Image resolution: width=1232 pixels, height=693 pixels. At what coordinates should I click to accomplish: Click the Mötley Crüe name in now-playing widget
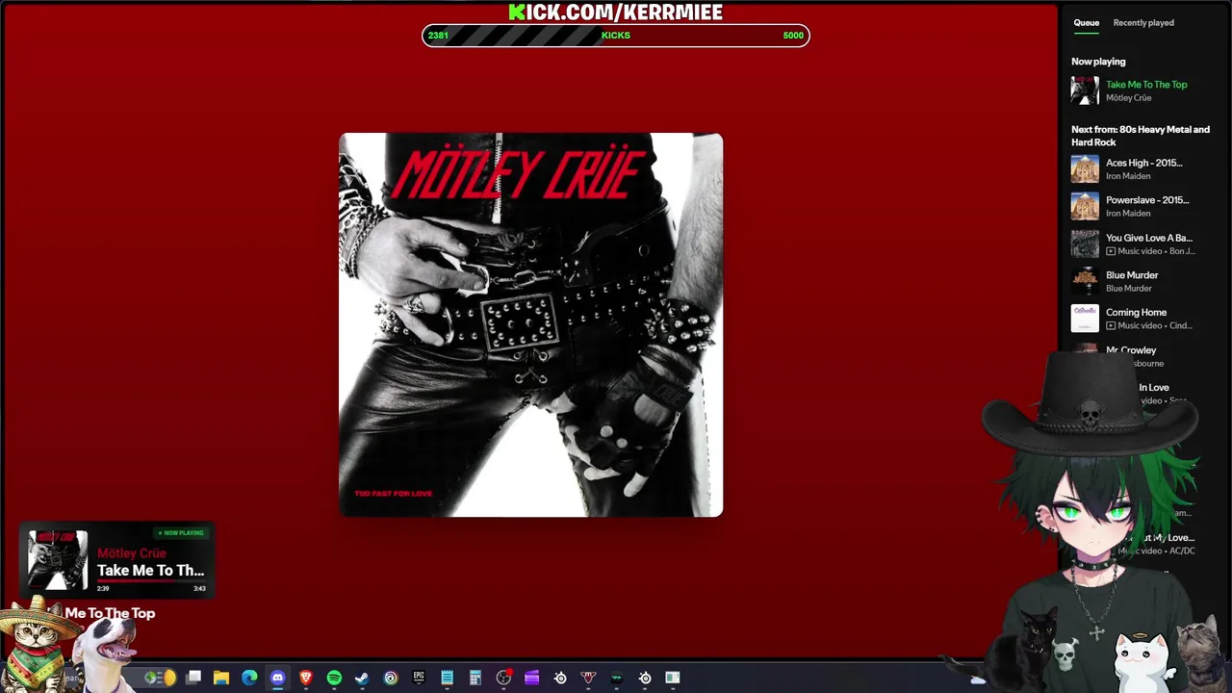(x=132, y=553)
